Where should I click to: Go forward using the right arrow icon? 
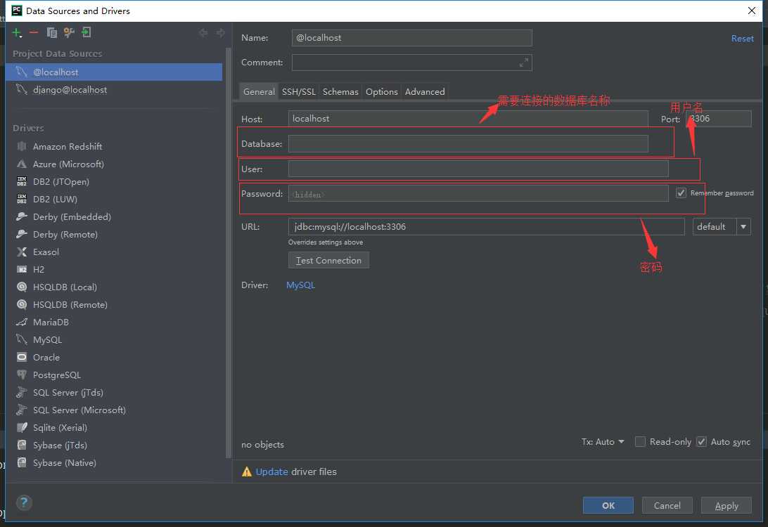[x=220, y=33]
